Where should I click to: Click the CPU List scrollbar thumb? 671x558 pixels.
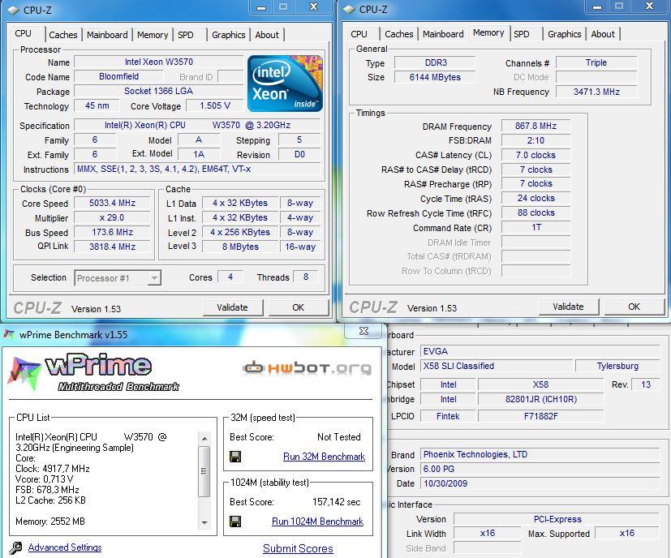click(x=204, y=471)
